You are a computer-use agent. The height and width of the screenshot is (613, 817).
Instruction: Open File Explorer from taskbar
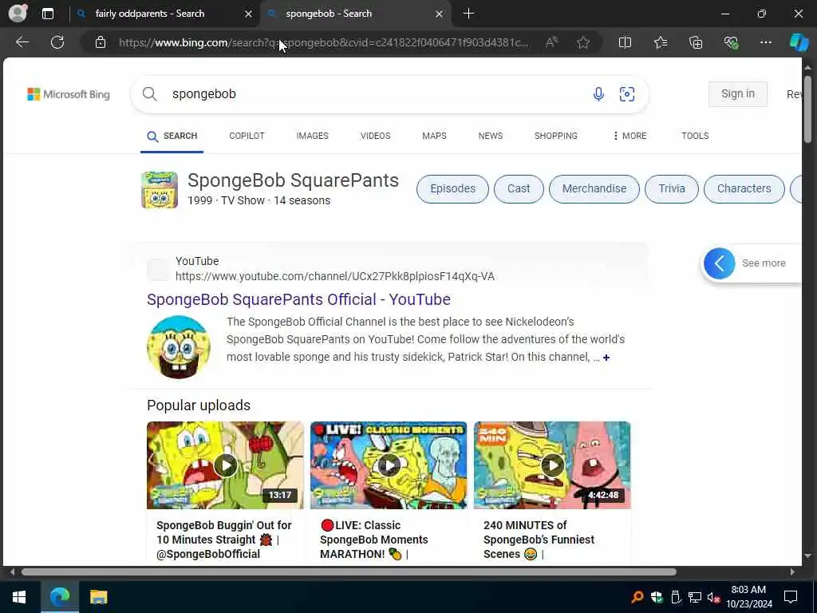click(98, 597)
